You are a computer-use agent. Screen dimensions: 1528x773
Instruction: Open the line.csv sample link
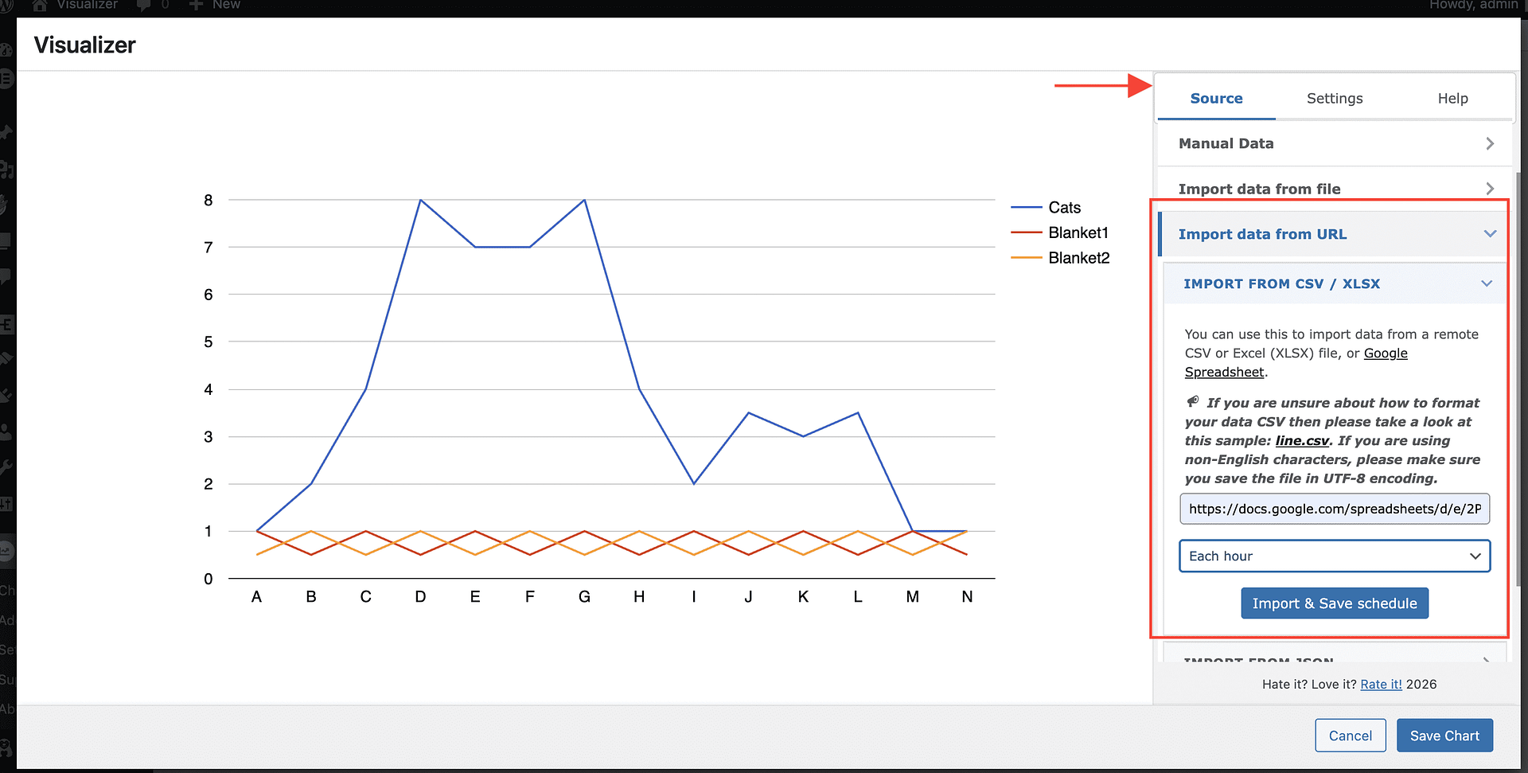coord(1302,441)
